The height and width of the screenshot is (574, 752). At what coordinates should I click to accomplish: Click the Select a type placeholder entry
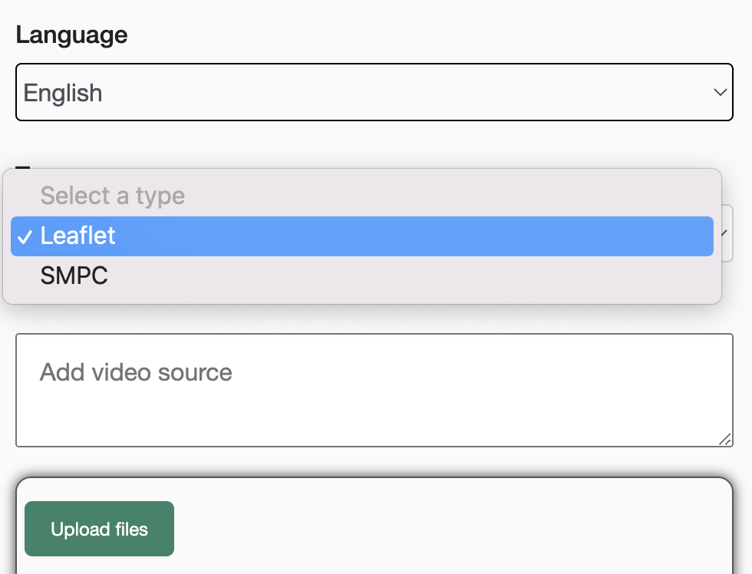pos(112,196)
